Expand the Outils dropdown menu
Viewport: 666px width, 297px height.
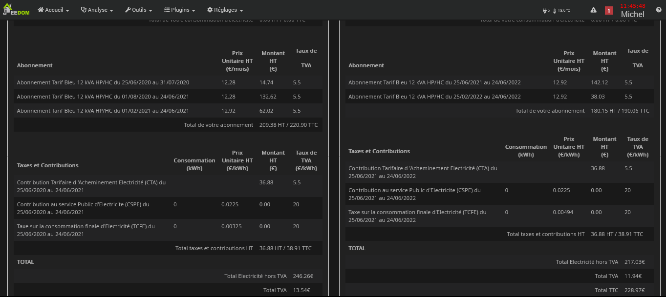[x=139, y=10]
